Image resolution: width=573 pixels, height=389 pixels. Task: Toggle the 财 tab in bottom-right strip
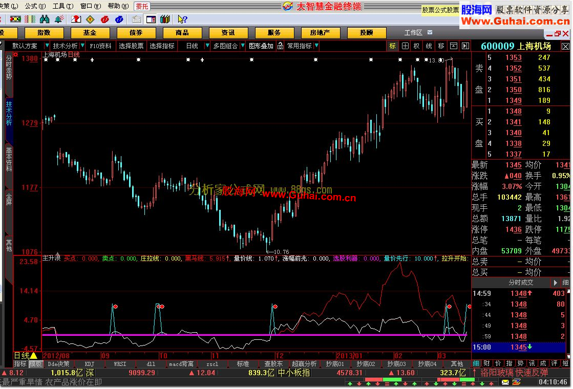click(487, 363)
